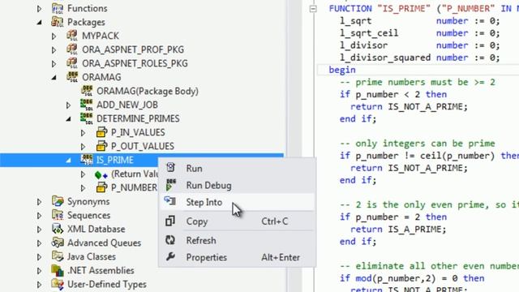This screenshot has height=292, width=519.
Task: Click the DETERMINE_PRIMES procedure icon
Action: [x=87, y=118]
